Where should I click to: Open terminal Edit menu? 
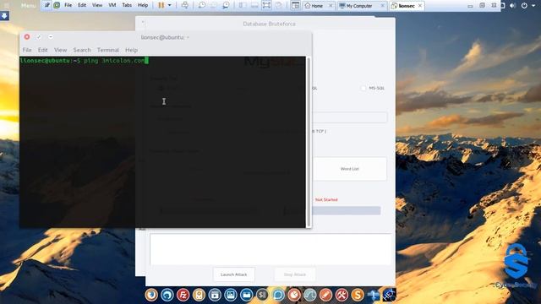tap(43, 50)
